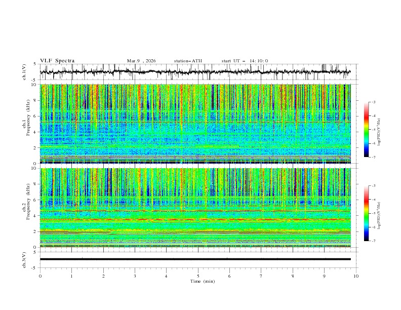Image resolution: width=401 pixels, height=310 pixels.
Task: Click the ch.2 color bar "log(PSD)(V²/Hz)" label
Action: [x=379, y=216]
